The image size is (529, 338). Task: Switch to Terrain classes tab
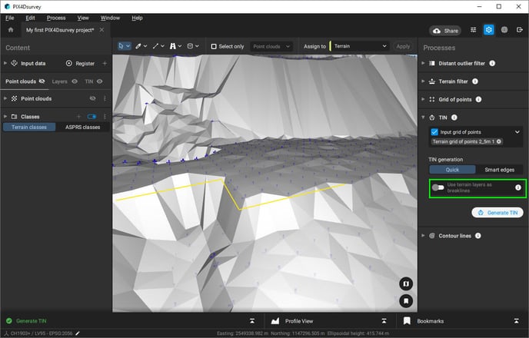click(x=29, y=127)
